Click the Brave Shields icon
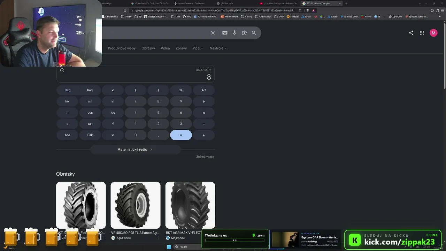 (308, 10)
